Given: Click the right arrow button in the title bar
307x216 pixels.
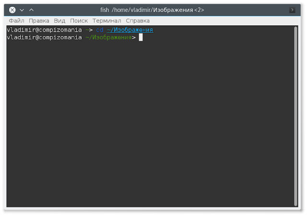Looking at the screenshot, I should 292,10.
